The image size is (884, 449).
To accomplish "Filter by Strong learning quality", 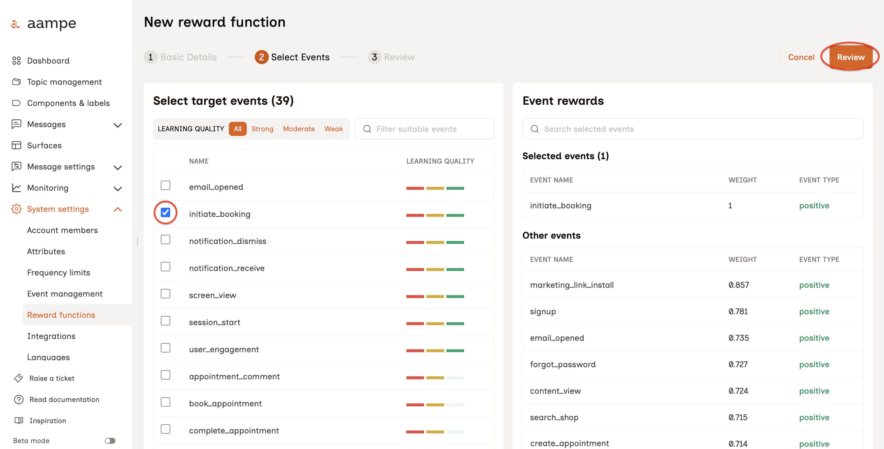I will 262,129.
